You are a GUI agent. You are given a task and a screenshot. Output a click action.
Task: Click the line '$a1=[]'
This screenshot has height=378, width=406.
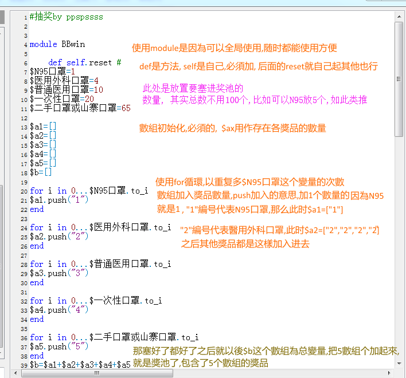(43, 127)
